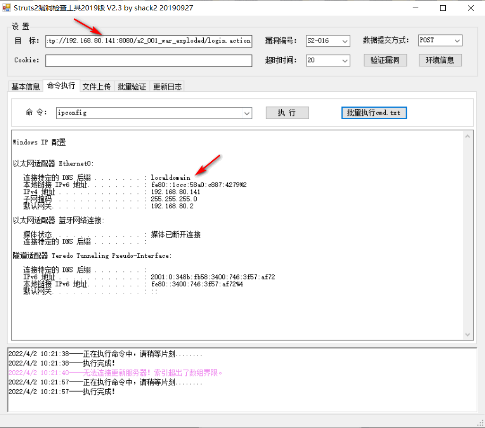Click the 以太网适配器 蓝牙网络连接 line
The height and width of the screenshot is (428, 485).
(59, 220)
